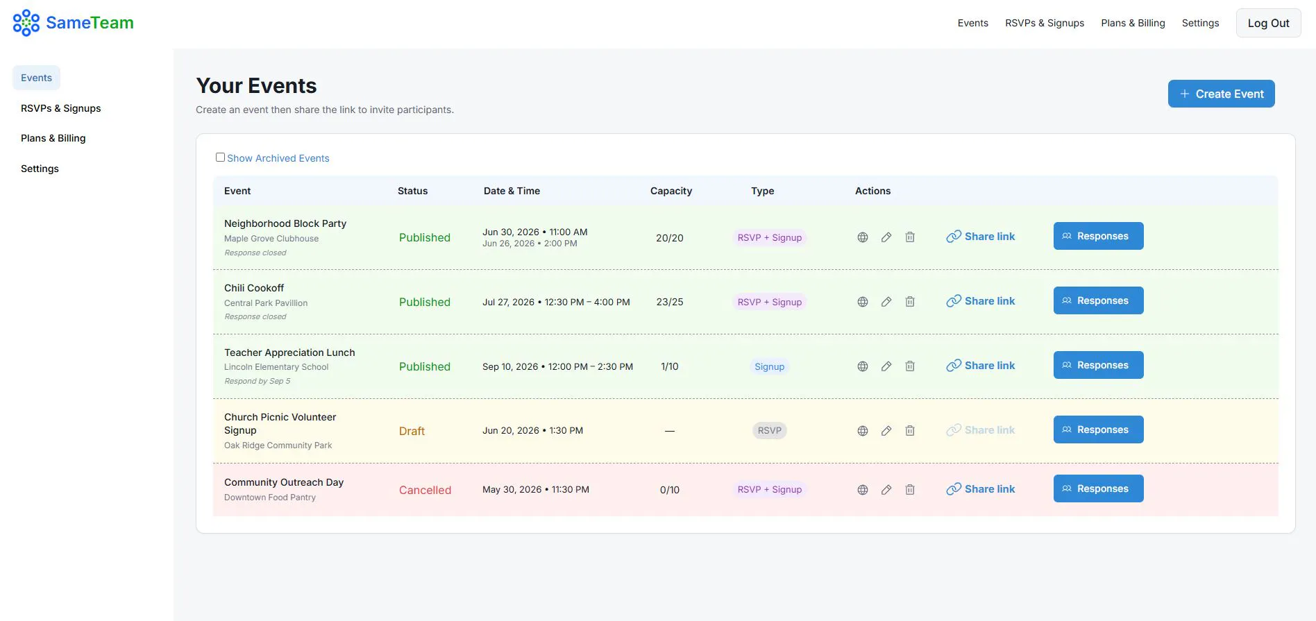Open Plans & Billing in top navigation
Image resolution: width=1316 pixels, height=621 pixels.
1133,23
